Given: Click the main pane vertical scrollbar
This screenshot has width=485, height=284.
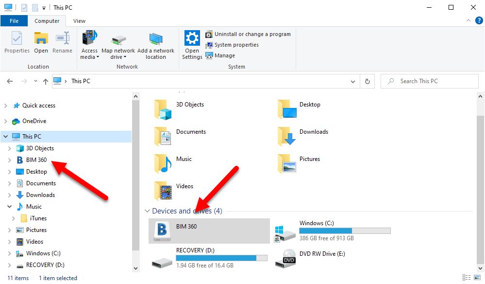Looking at the screenshot, I should [480, 189].
